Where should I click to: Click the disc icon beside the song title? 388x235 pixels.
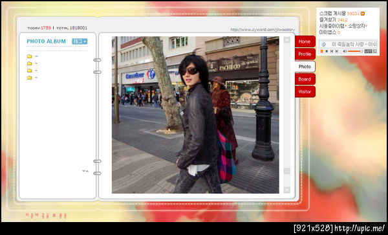pos(323,44)
